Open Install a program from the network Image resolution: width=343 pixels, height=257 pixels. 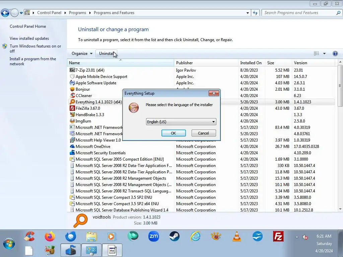click(33, 62)
